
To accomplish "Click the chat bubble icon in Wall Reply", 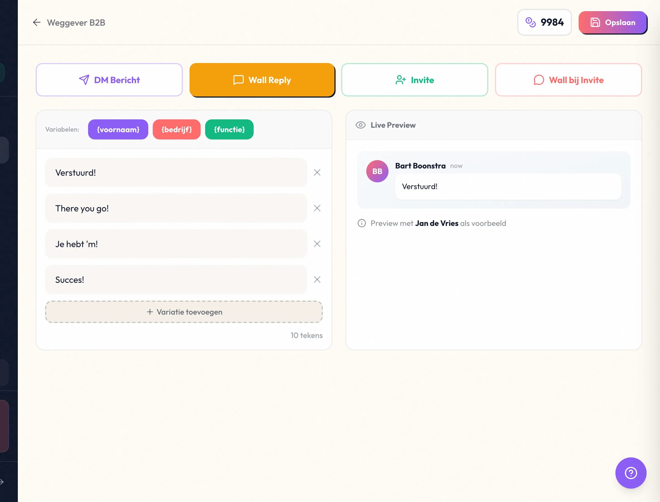I will pos(237,80).
